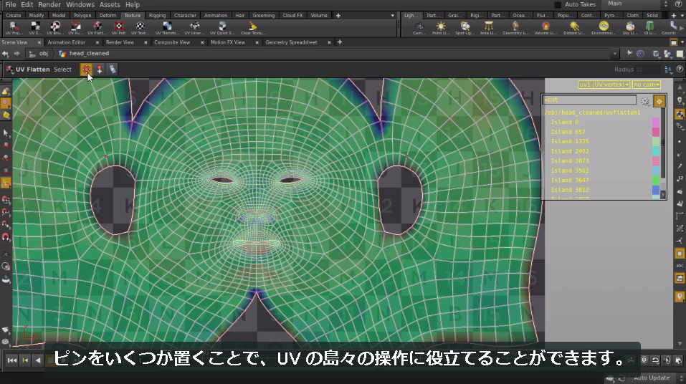Viewport: 686px width, 384px height.
Task: Add a Camera from the Lights shelf
Action: point(419,28)
